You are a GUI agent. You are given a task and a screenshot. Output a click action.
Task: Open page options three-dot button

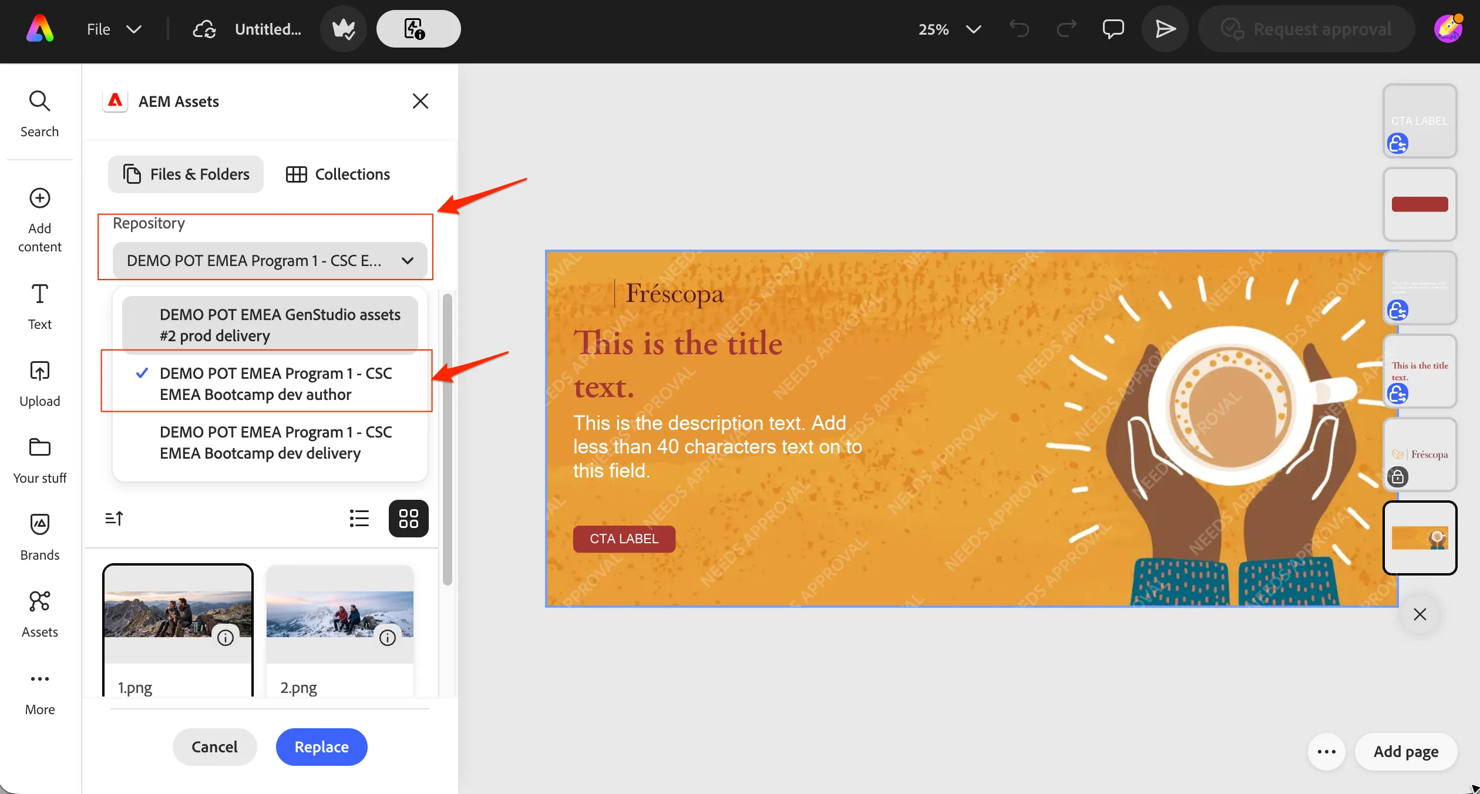[1327, 752]
